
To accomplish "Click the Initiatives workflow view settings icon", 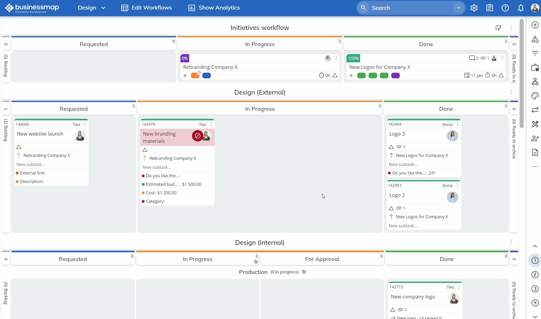I will pyautogui.click(x=498, y=28).
